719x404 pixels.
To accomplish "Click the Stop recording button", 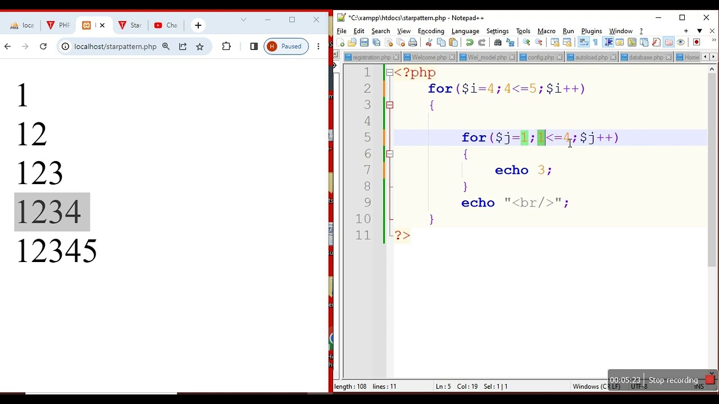I will pos(673,380).
